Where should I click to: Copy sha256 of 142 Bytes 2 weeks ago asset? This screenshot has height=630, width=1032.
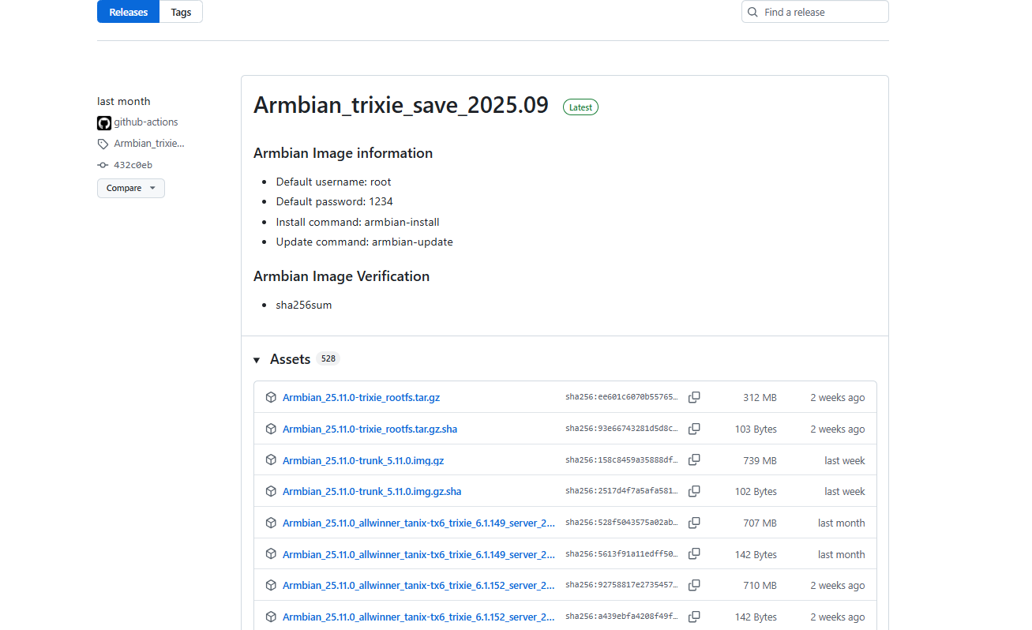pyautogui.click(x=694, y=617)
